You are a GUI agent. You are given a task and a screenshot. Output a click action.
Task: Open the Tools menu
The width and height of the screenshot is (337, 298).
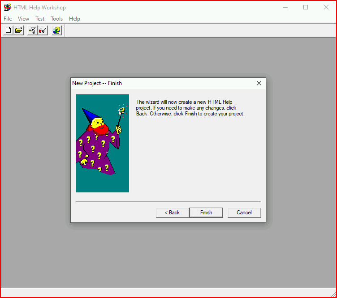pyautogui.click(x=57, y=19)
